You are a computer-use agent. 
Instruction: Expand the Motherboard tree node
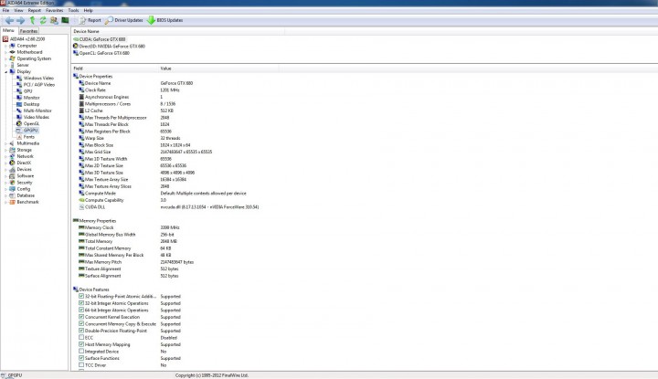pyautogui.click(x=5, y=52)
